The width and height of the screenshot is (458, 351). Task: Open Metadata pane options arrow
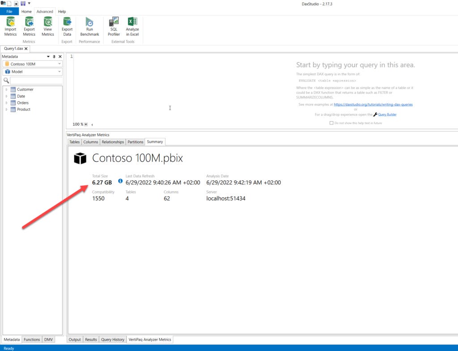48,56
